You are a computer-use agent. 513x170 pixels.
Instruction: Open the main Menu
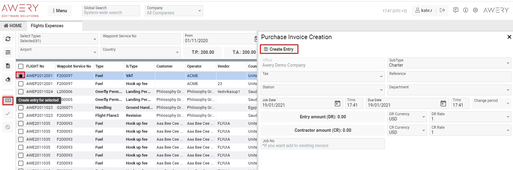(60, 11)
